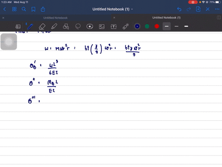The width and height of the screenshot is (222, 167).
Task: Open the three-dot more options menu
Action: (217, 9)
